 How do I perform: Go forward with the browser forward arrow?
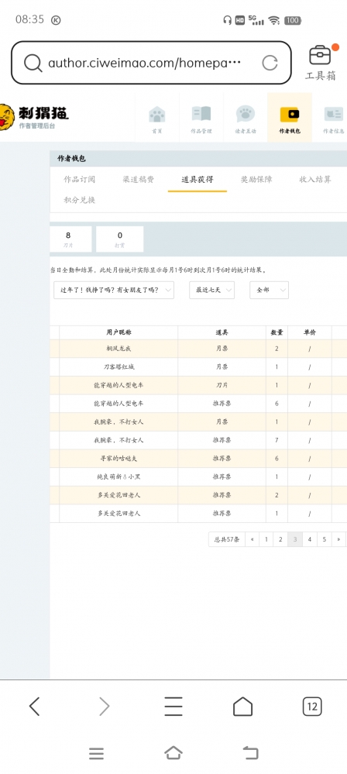tap(104, 707)
